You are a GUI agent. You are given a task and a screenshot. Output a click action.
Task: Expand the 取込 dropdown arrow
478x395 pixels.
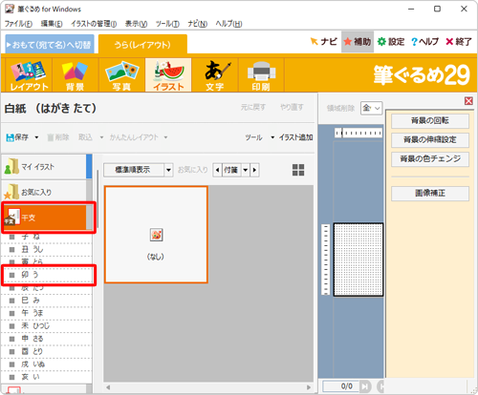coord(101,137)
